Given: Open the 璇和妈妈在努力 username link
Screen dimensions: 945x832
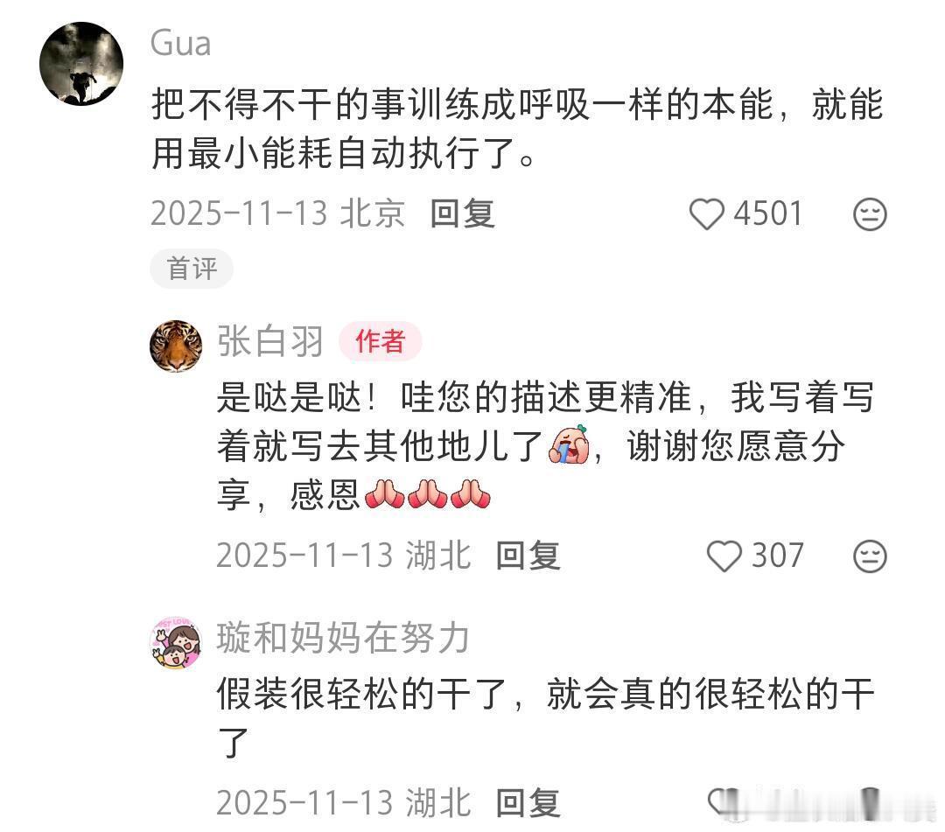Looking at the screenshot, I should pos(343,638).
